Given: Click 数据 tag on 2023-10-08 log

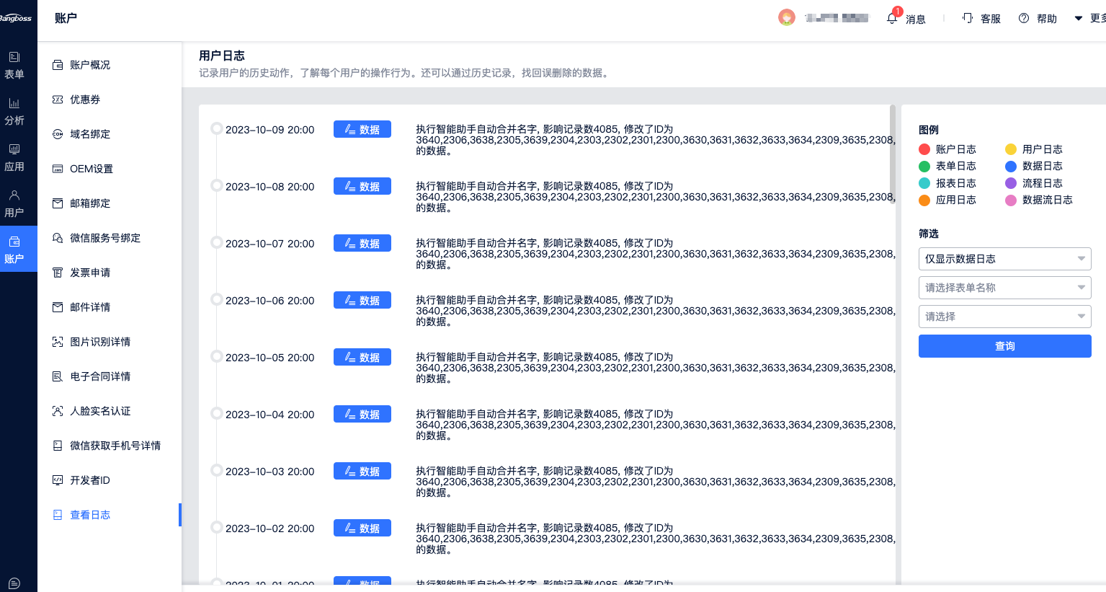Looking at the screenshot, I should (362, 186).
